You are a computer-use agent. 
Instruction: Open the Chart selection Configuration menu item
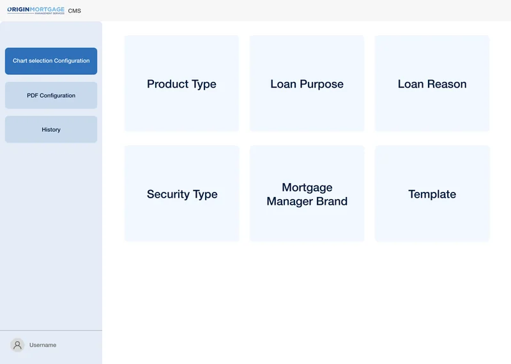pos(51,61)
